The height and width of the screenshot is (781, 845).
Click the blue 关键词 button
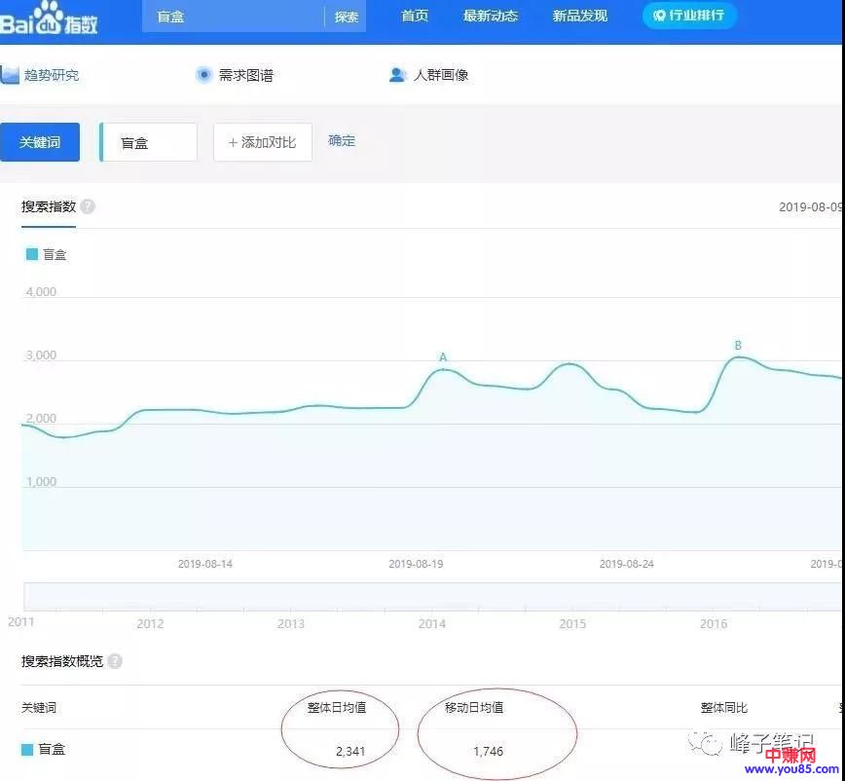(x=40, y=142)
